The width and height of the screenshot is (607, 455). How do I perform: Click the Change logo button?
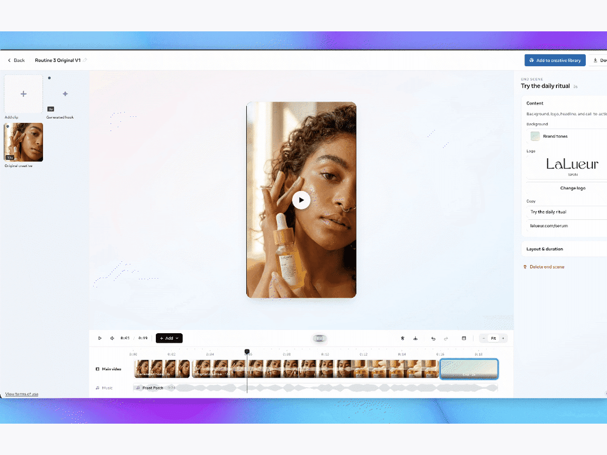[x=573, y=188]
